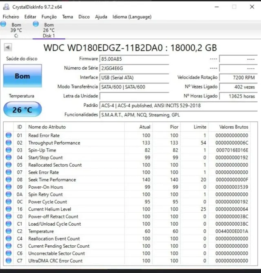Select the UltraDMA CRC Error Count text
This screenshot has height=273, width=261.
[55, 261]
